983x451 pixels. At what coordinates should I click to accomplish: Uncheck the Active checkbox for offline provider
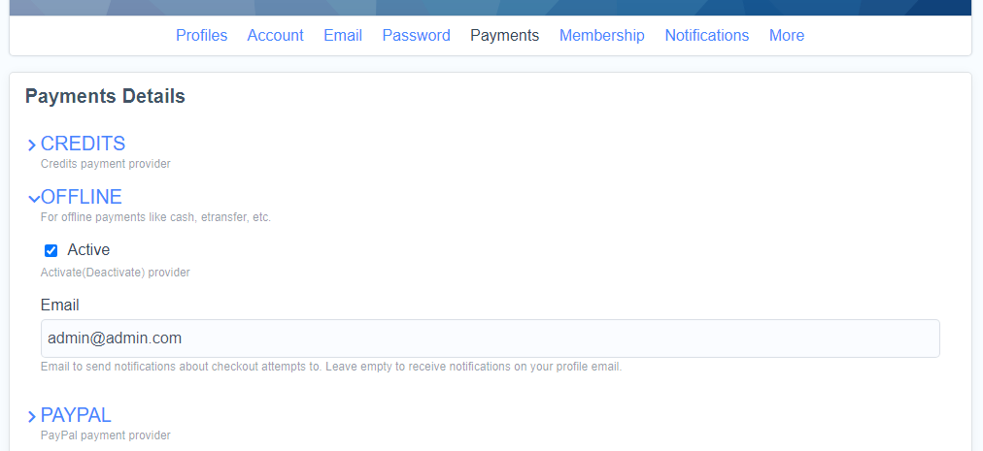point(51,250)
